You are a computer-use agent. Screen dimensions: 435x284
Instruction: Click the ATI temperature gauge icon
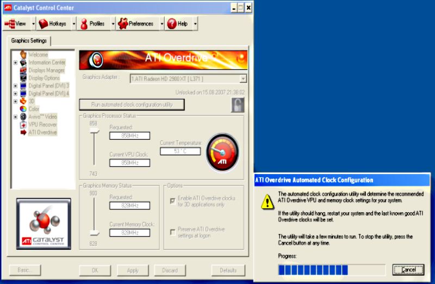tap(222, 152)
